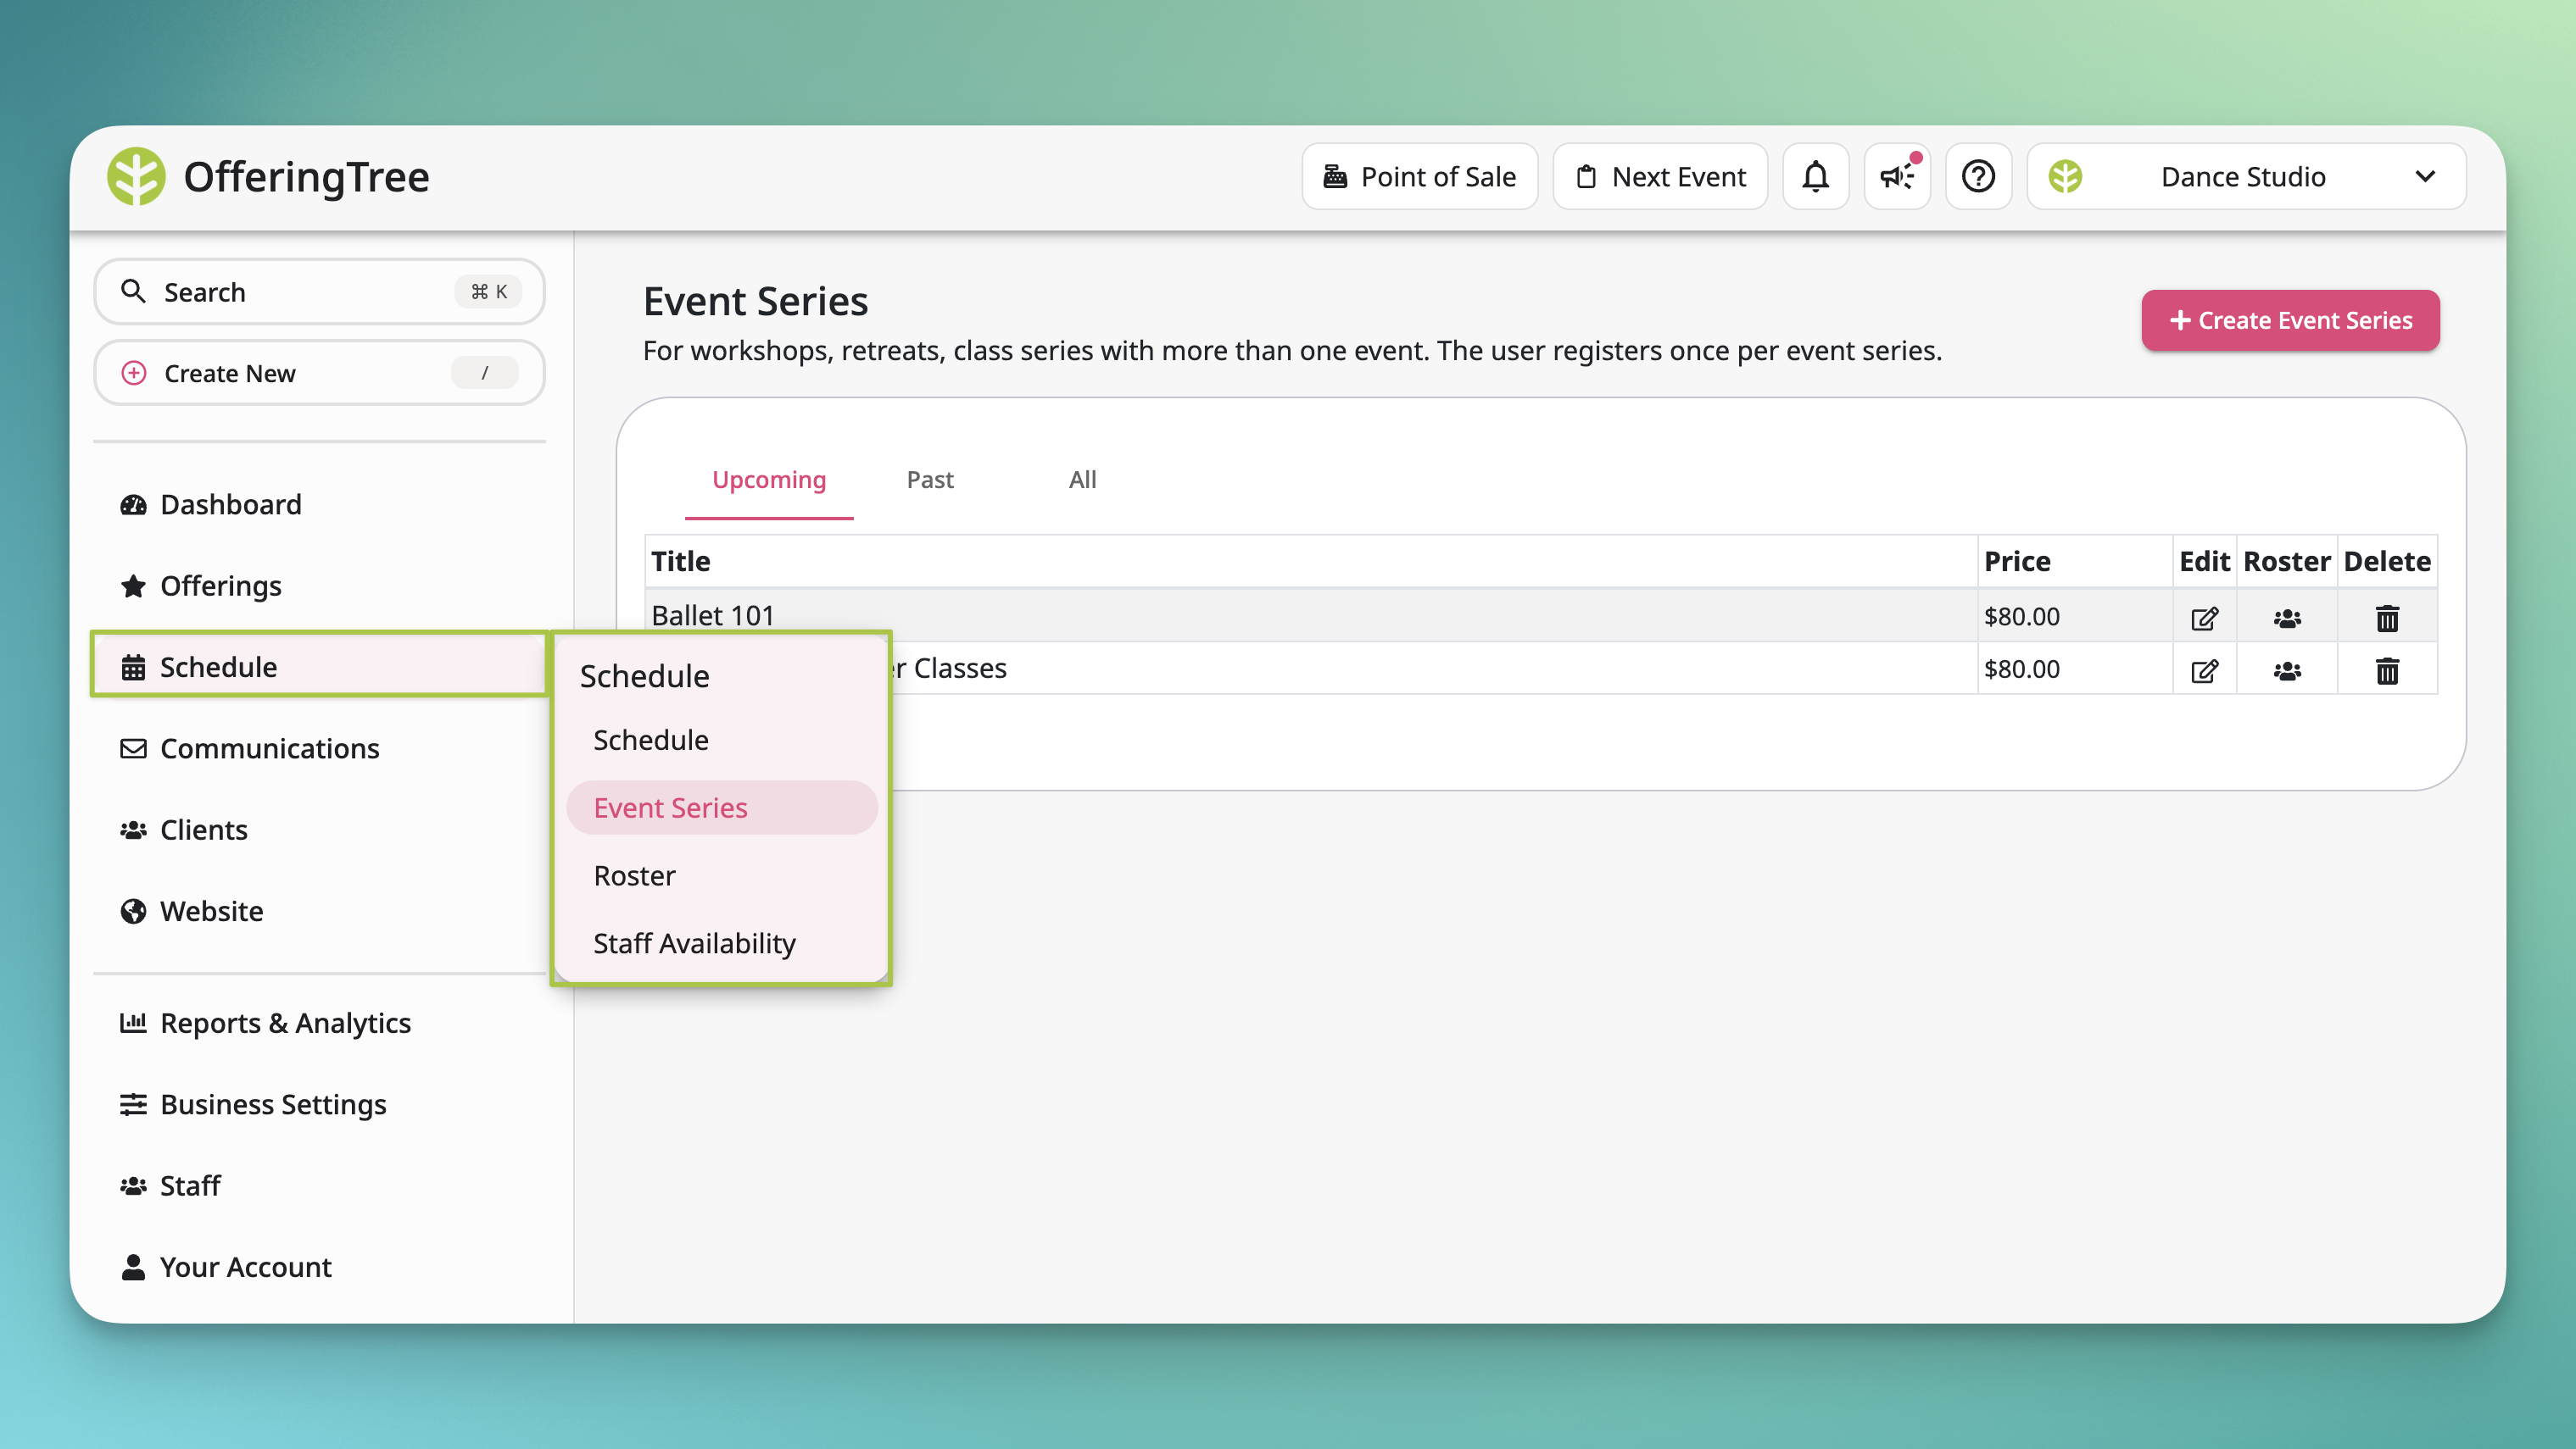Screen dimensions: 2576x1449
Task: Click the OfferingTree leaf logo
Action: pos(136,176)
